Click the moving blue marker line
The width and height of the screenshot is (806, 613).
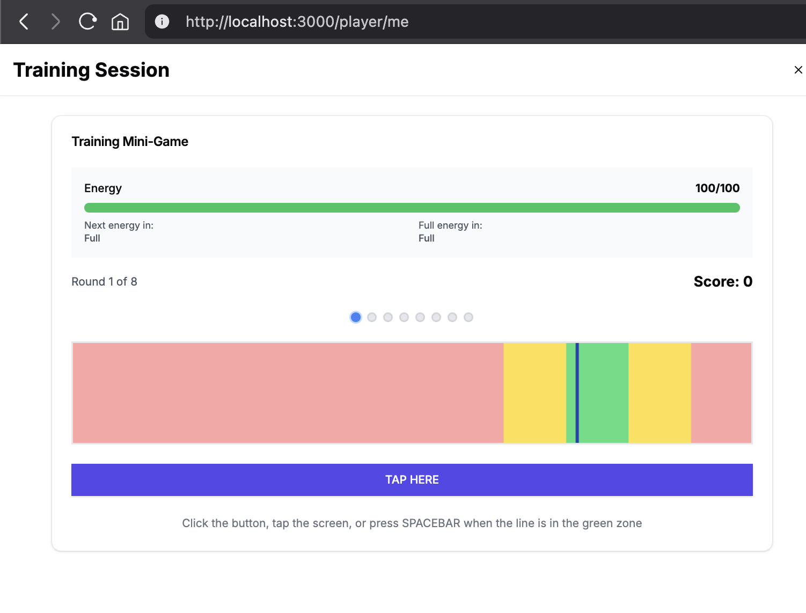pos(577,393)
